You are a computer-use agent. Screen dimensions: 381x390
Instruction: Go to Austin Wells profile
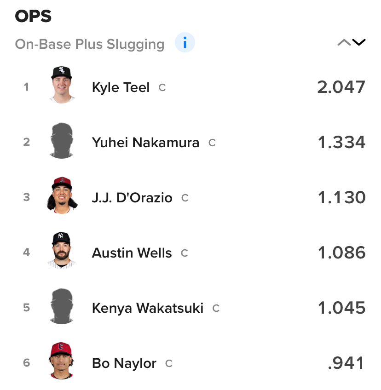[x=132, y=253]
